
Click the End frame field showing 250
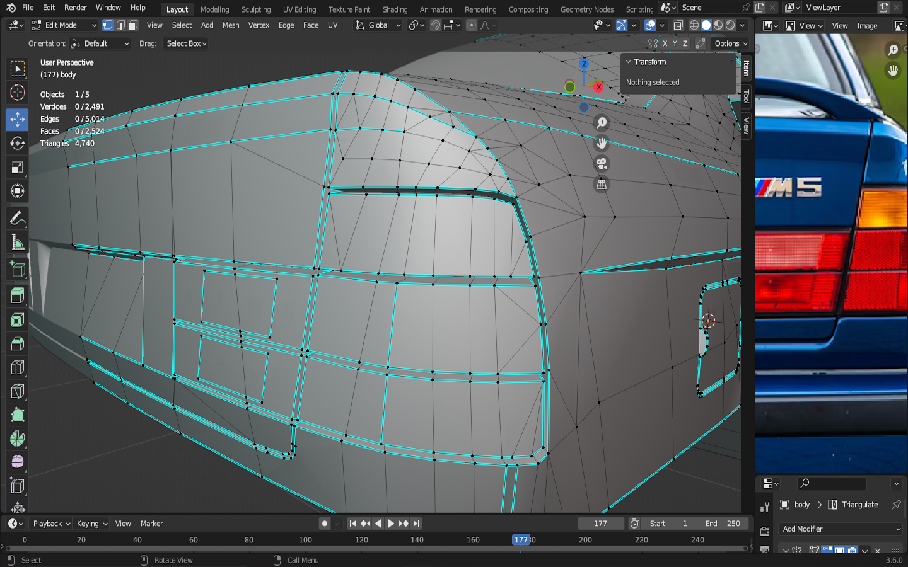pyautogui.click(x=723, y=524)
